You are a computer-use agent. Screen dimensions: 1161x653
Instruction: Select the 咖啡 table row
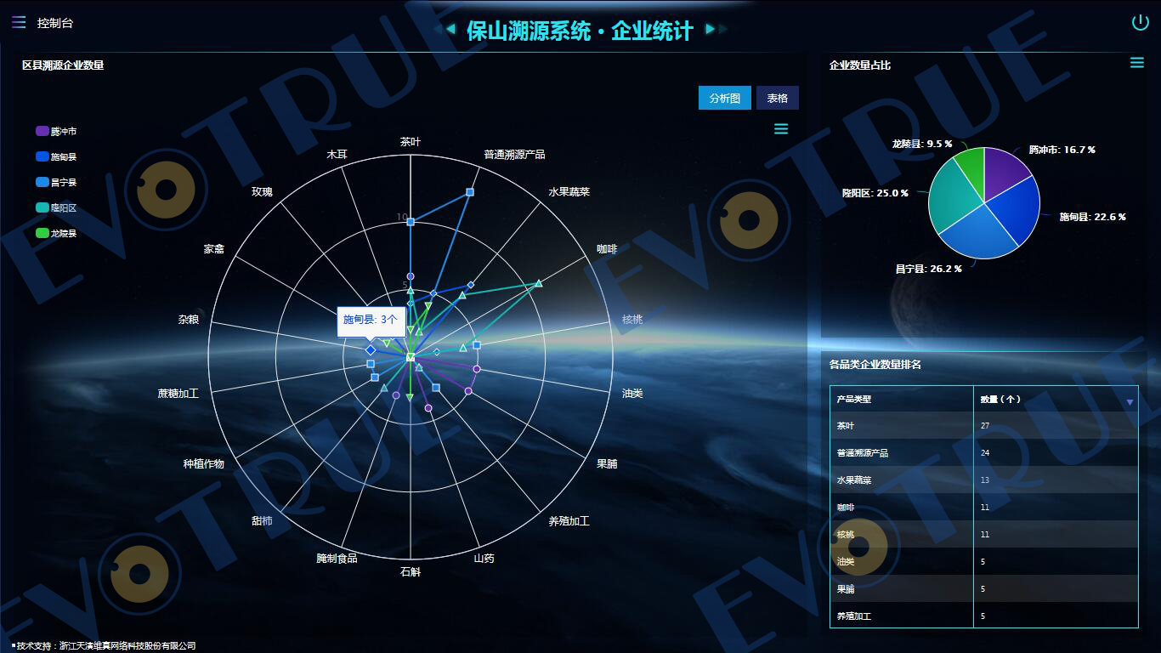coord(984,507)
